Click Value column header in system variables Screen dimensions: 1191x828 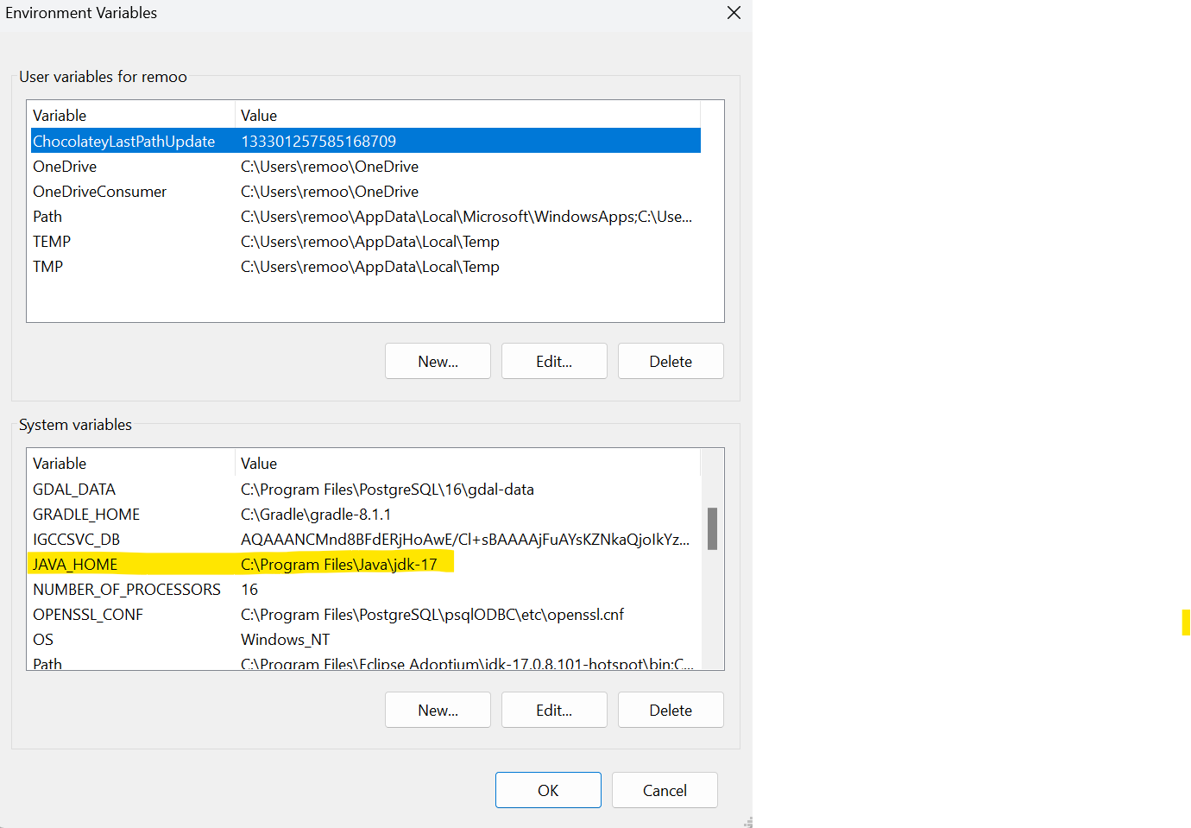tap(468, 463)
